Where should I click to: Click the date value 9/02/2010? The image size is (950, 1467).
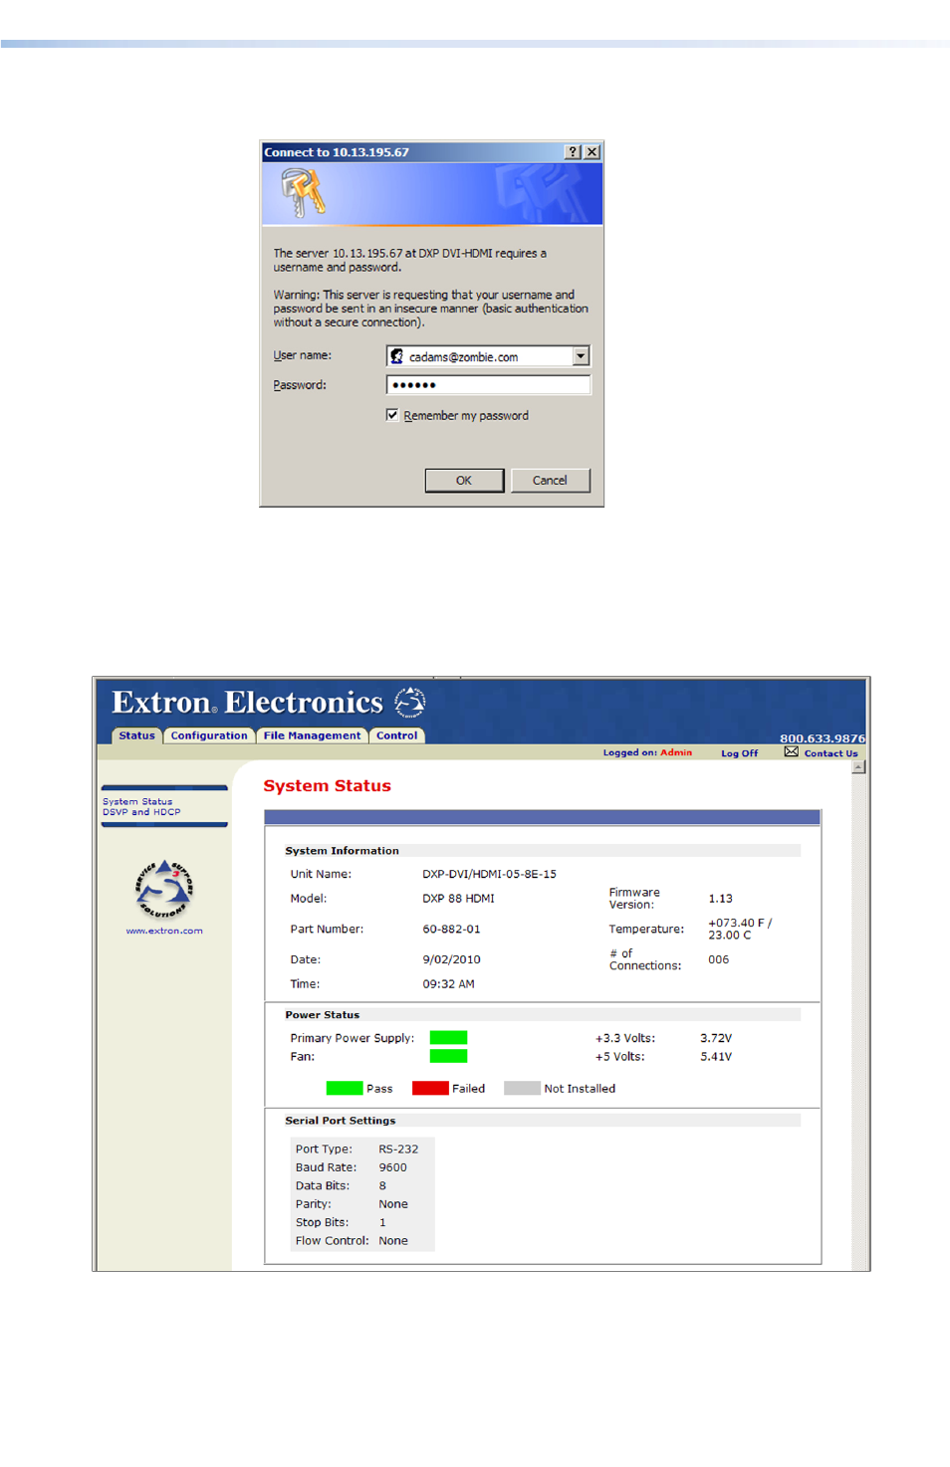(x=451, y=959)
